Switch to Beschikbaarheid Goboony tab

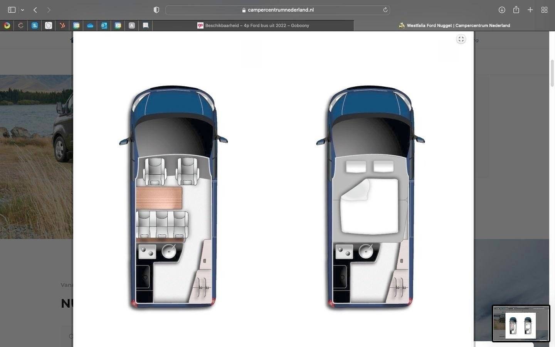[253, 25]
